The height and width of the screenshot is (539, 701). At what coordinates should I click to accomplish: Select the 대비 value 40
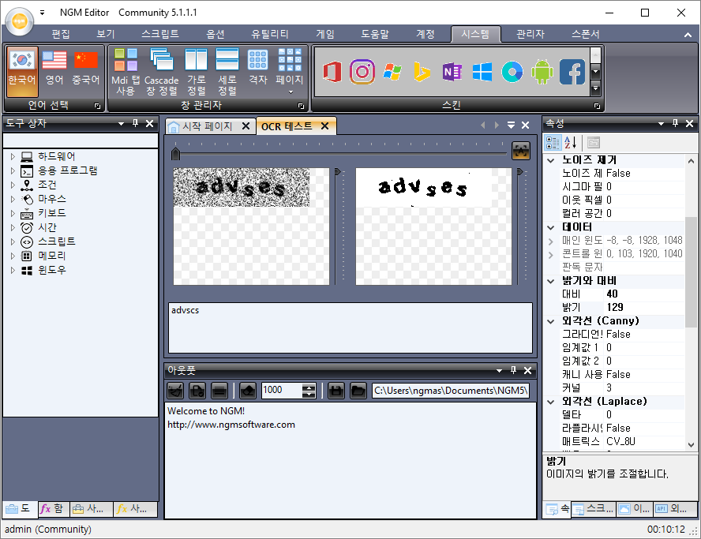click(612, 294)
